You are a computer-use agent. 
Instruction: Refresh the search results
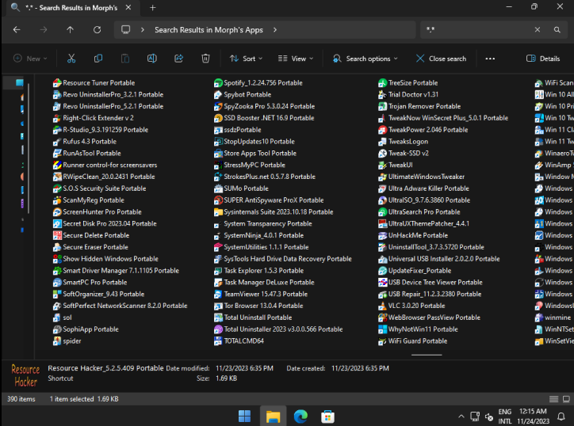pos(97,29)
